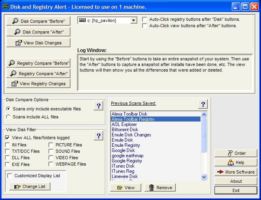Open the drive selection dropdown arrow
This screenshot has width=261, height=200.
133,20
